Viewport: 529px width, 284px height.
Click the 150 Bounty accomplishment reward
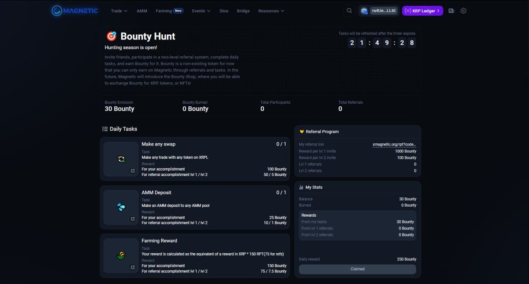coord(277,266)
